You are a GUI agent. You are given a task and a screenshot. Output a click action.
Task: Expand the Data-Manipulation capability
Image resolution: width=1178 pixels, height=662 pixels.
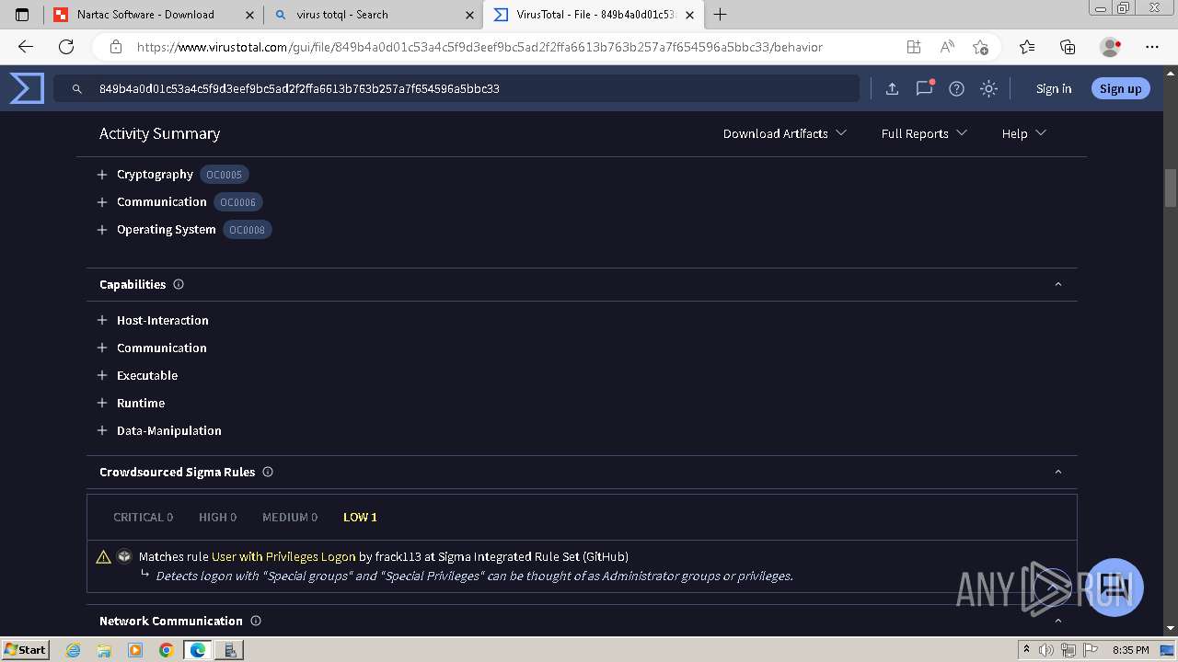coord(102,430)
